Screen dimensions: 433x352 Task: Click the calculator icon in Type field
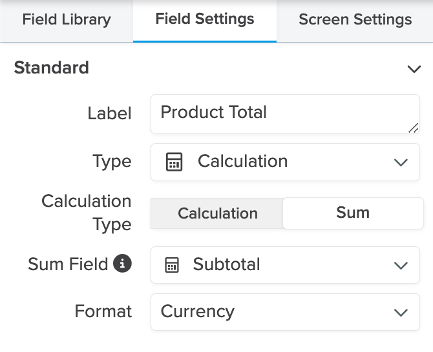(174, 162)
